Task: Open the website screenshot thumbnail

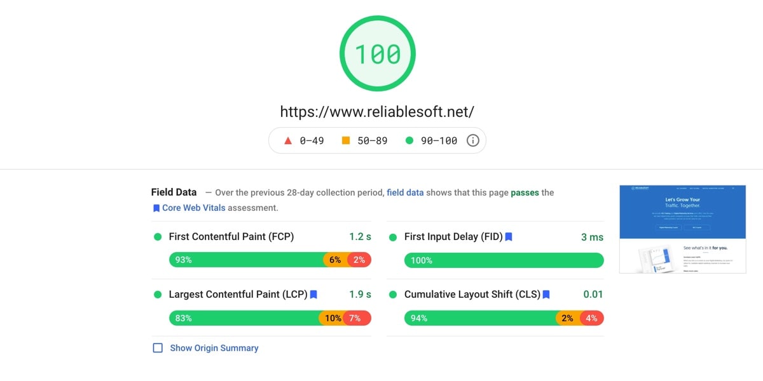Action: click(x=682, y=229)
